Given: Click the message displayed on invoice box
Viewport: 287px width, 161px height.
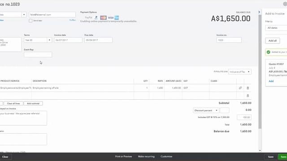Looking at the screenshot, I should tap(23, 118).
